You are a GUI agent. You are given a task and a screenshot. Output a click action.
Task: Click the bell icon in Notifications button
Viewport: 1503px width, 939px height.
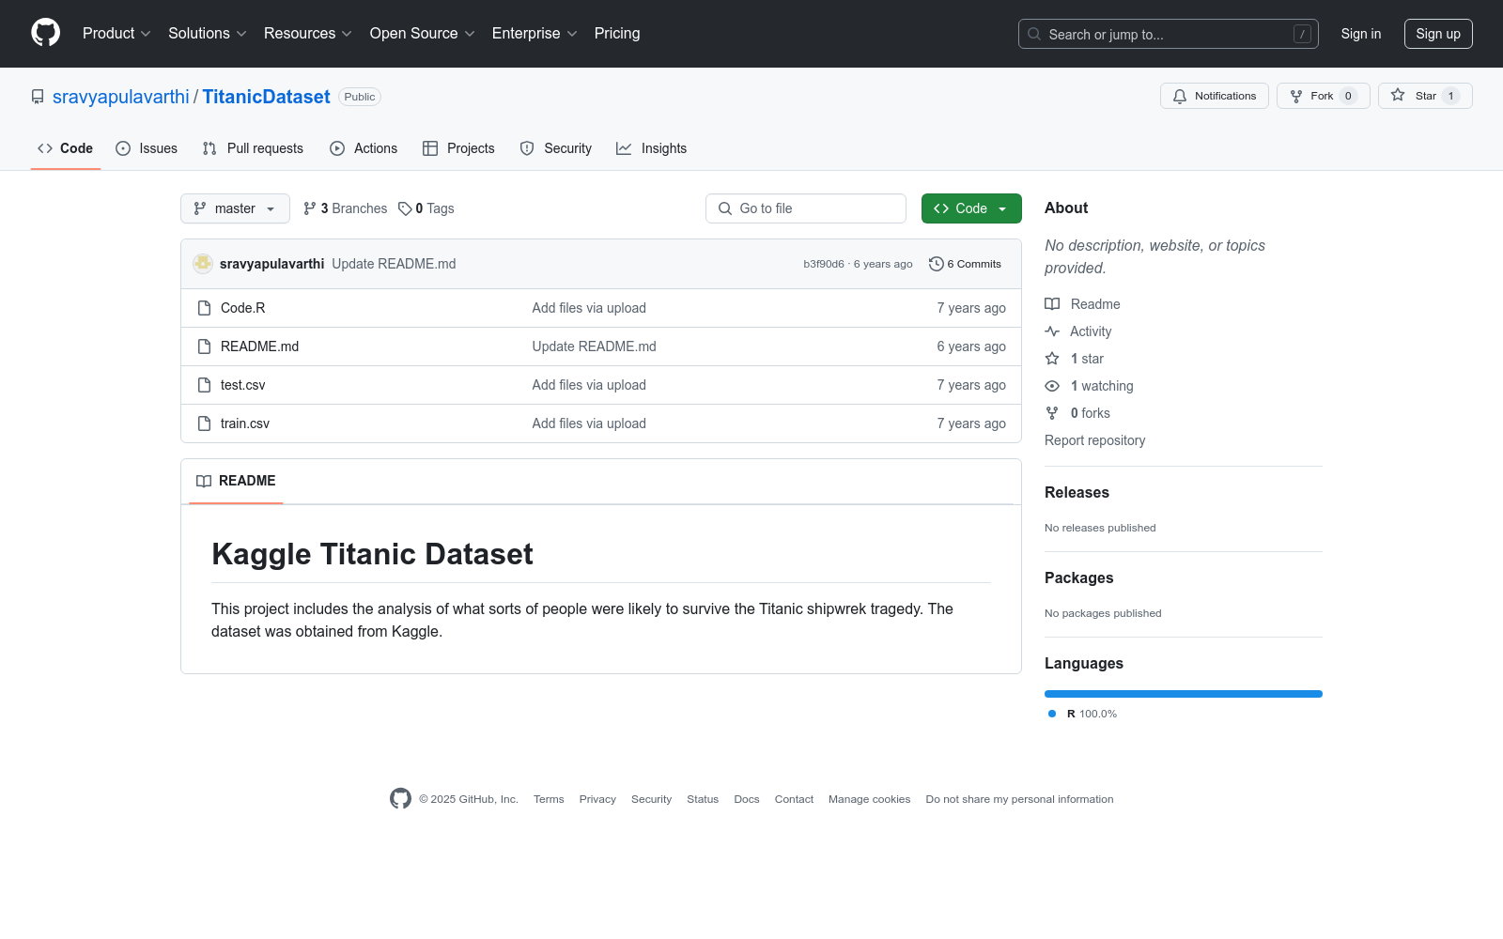tap(1180, 96)
